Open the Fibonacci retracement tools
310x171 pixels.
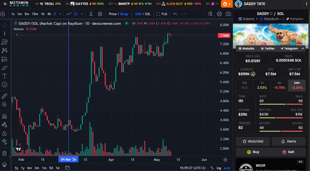click(4, 42)
